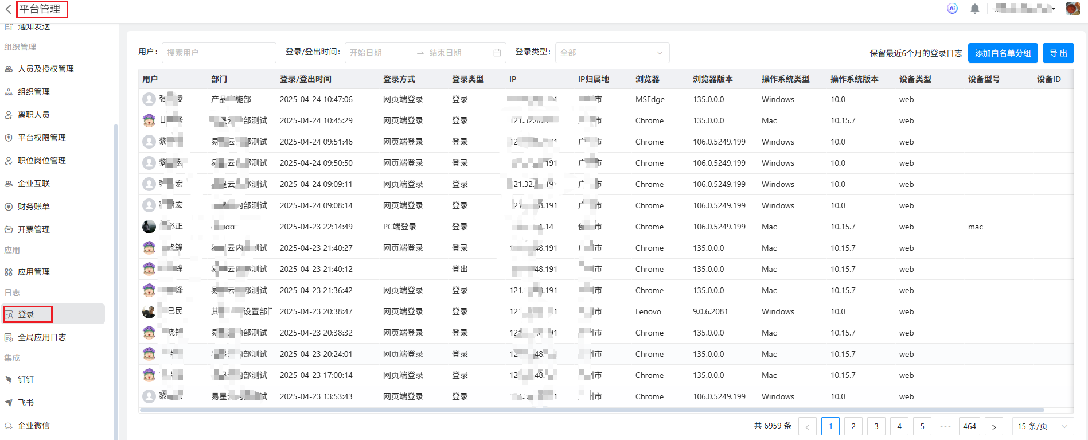This screenshot has width=1088, height=440.
Task: Open 企业微信 integration in sidebar
Action: tap(33, 426)
